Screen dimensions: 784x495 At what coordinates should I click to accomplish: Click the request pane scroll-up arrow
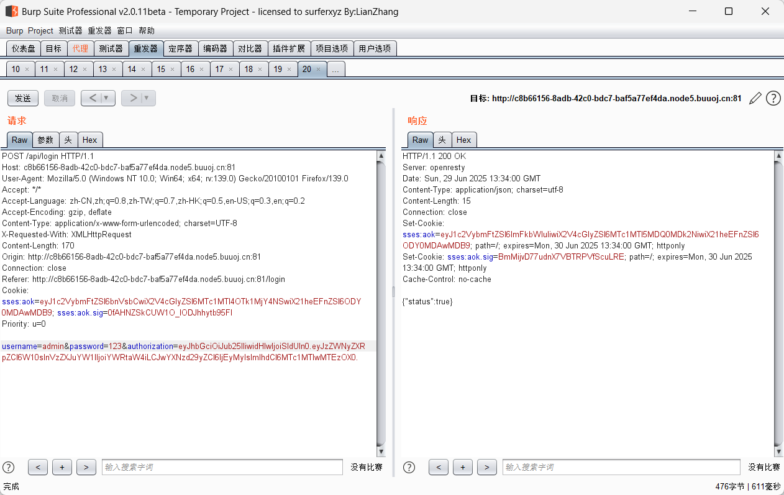tap(381, 156)
